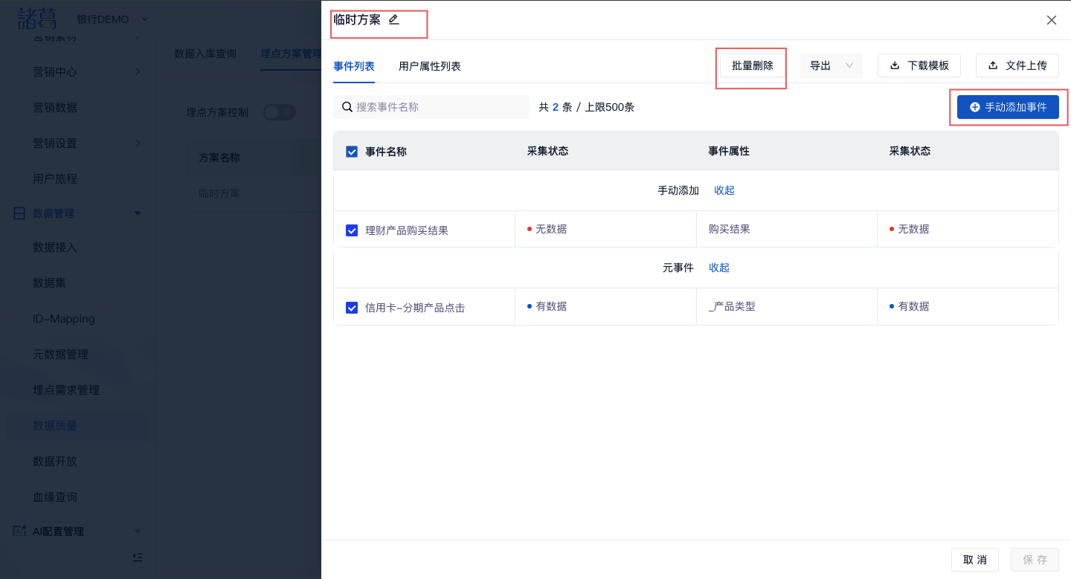
Task: Collapse the 元事件 group via 收起
Action: pyautogui.click(x=718, y=268)
